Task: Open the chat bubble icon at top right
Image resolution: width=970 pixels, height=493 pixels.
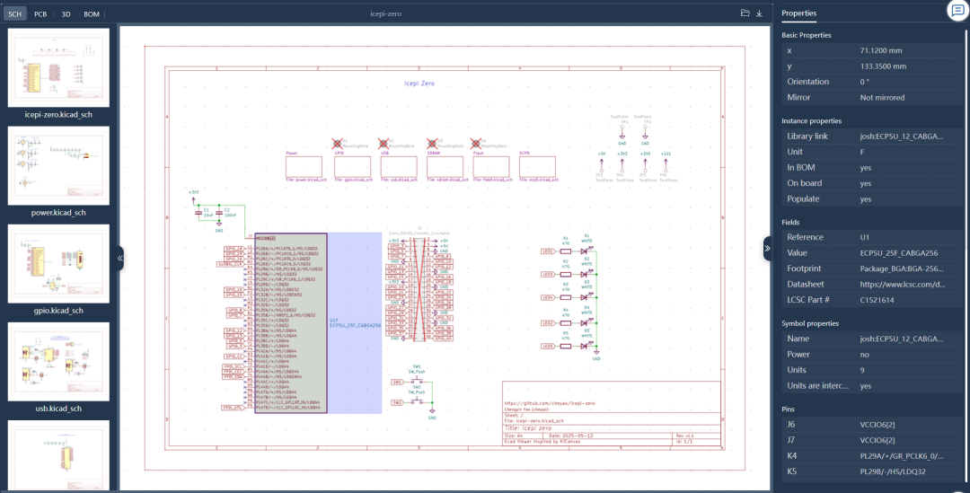Action: pyautogui.click(x=957, y=11)
